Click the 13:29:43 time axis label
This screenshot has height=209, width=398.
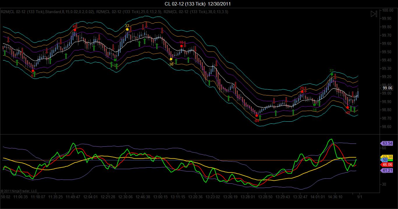pos(283,197)
